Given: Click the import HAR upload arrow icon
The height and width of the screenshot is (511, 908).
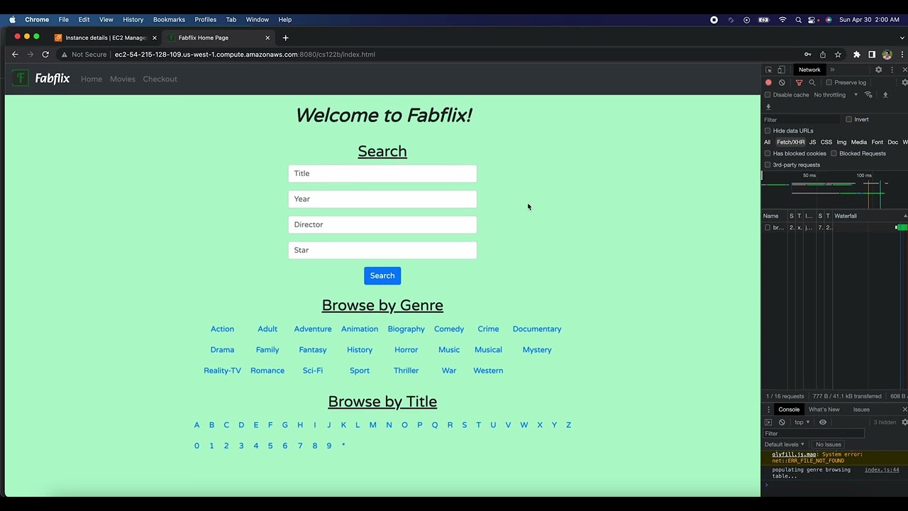Looking at the screenshot, I should (x=885, y=94).
